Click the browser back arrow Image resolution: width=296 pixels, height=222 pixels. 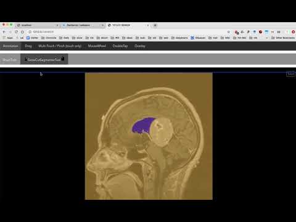point(4,32)
